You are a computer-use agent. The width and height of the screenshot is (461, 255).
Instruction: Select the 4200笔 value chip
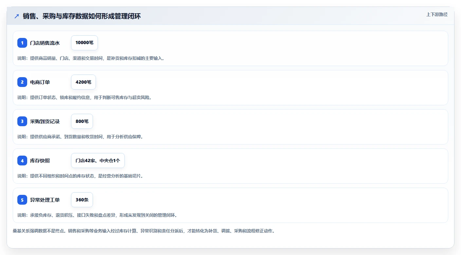click(83, 82)
